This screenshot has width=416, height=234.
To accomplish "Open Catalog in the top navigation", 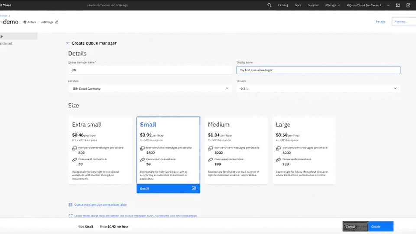I will [x=283, y=5].
